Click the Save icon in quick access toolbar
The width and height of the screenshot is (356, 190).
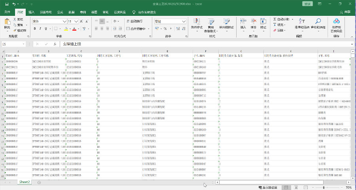[x=7, y=4]
